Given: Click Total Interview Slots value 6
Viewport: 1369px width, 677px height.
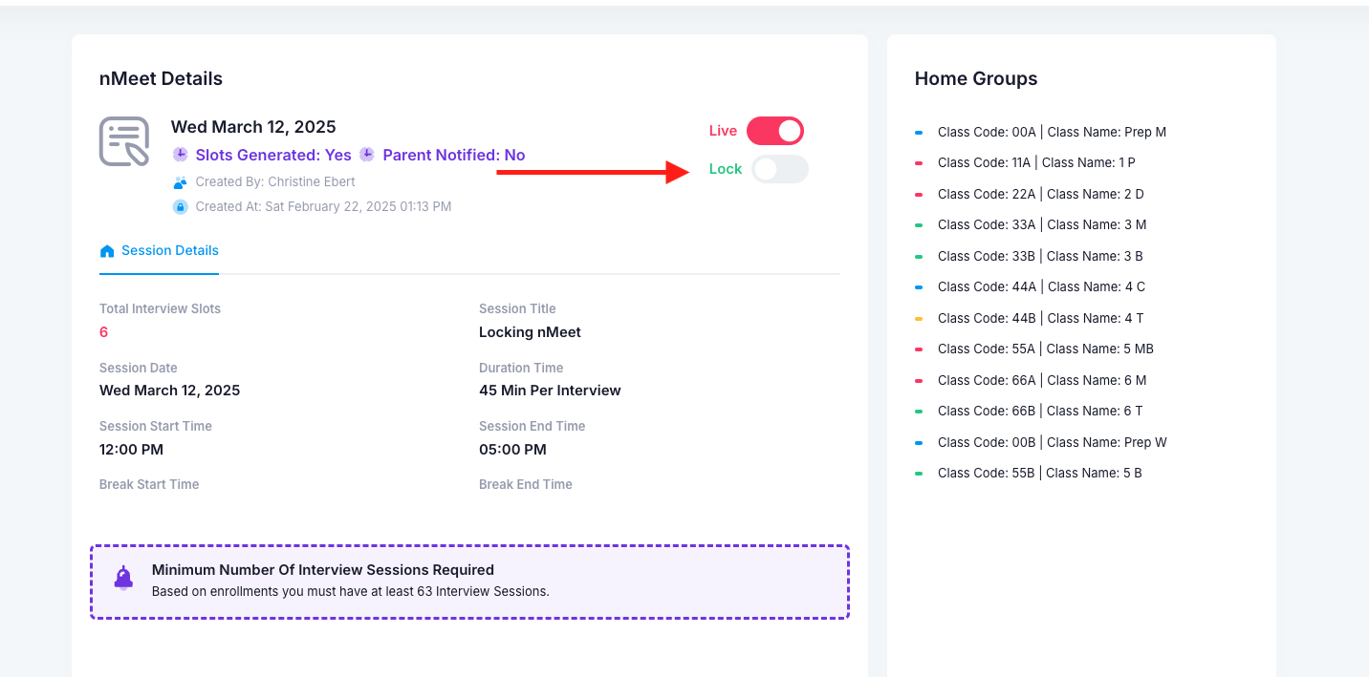Looking at the screenshot, I should [x=104, y=332].
